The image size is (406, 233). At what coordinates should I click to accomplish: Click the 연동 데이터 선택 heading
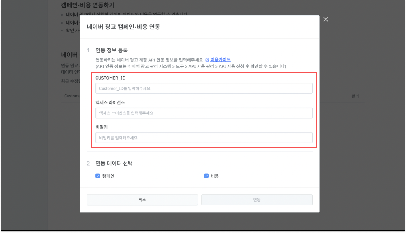point(114,163)
